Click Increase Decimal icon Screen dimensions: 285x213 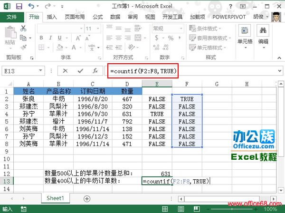156,47
